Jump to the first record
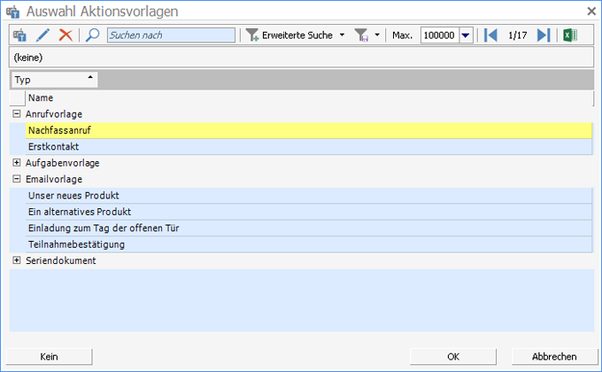 coord(490,35)
